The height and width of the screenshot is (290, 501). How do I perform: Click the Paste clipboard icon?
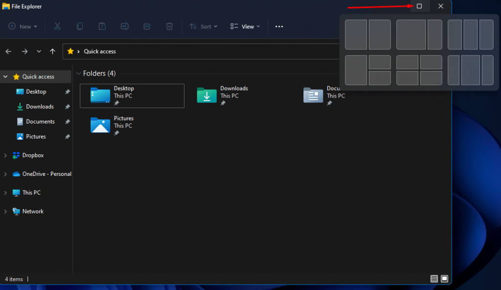pyautogui.click(x=102, y=26)
